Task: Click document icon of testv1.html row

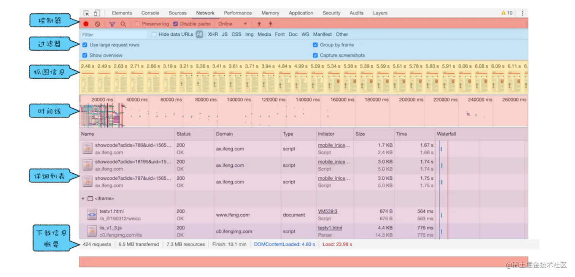Action: pyautogui.click(x=92, y=215)
